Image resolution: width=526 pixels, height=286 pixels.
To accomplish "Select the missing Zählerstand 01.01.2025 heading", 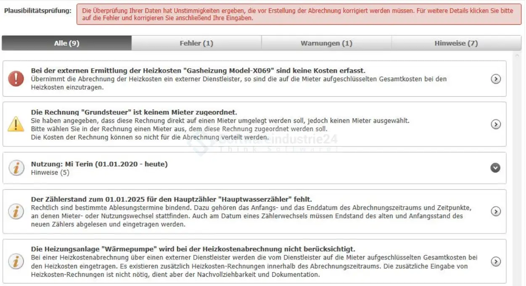I will [171, 199].
